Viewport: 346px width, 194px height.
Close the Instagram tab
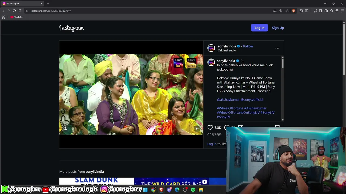click(x=41, y=4)
